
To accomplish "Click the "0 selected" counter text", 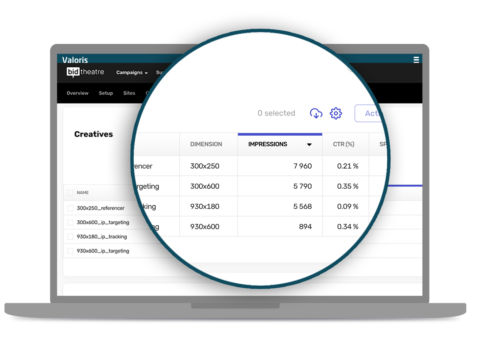I will tap(277, 113).
